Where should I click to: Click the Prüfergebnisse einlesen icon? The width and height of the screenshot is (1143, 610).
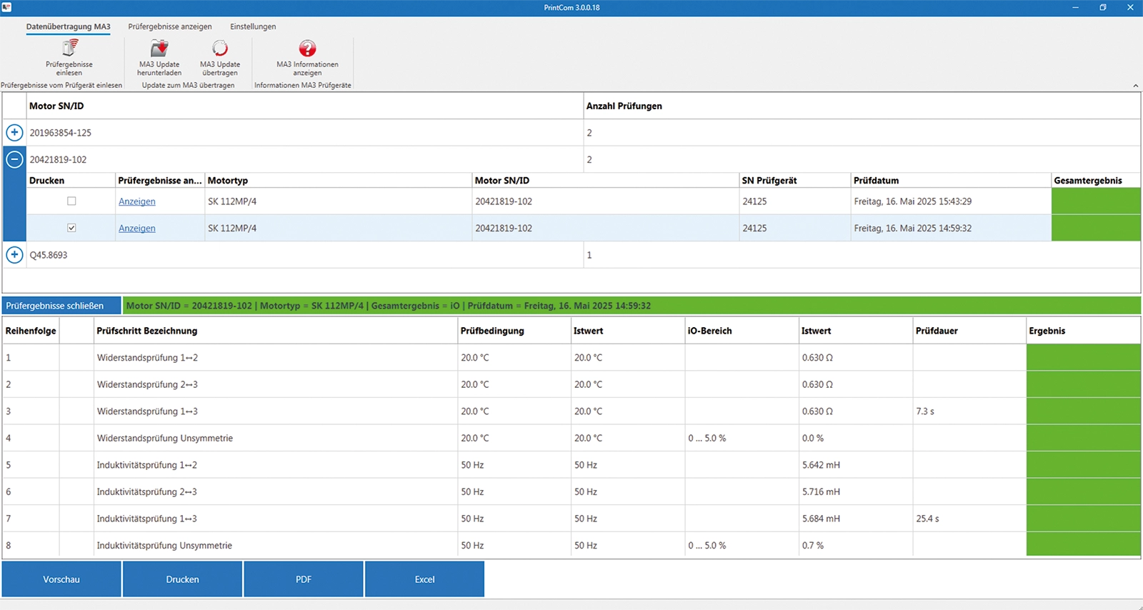click(69, 49)
